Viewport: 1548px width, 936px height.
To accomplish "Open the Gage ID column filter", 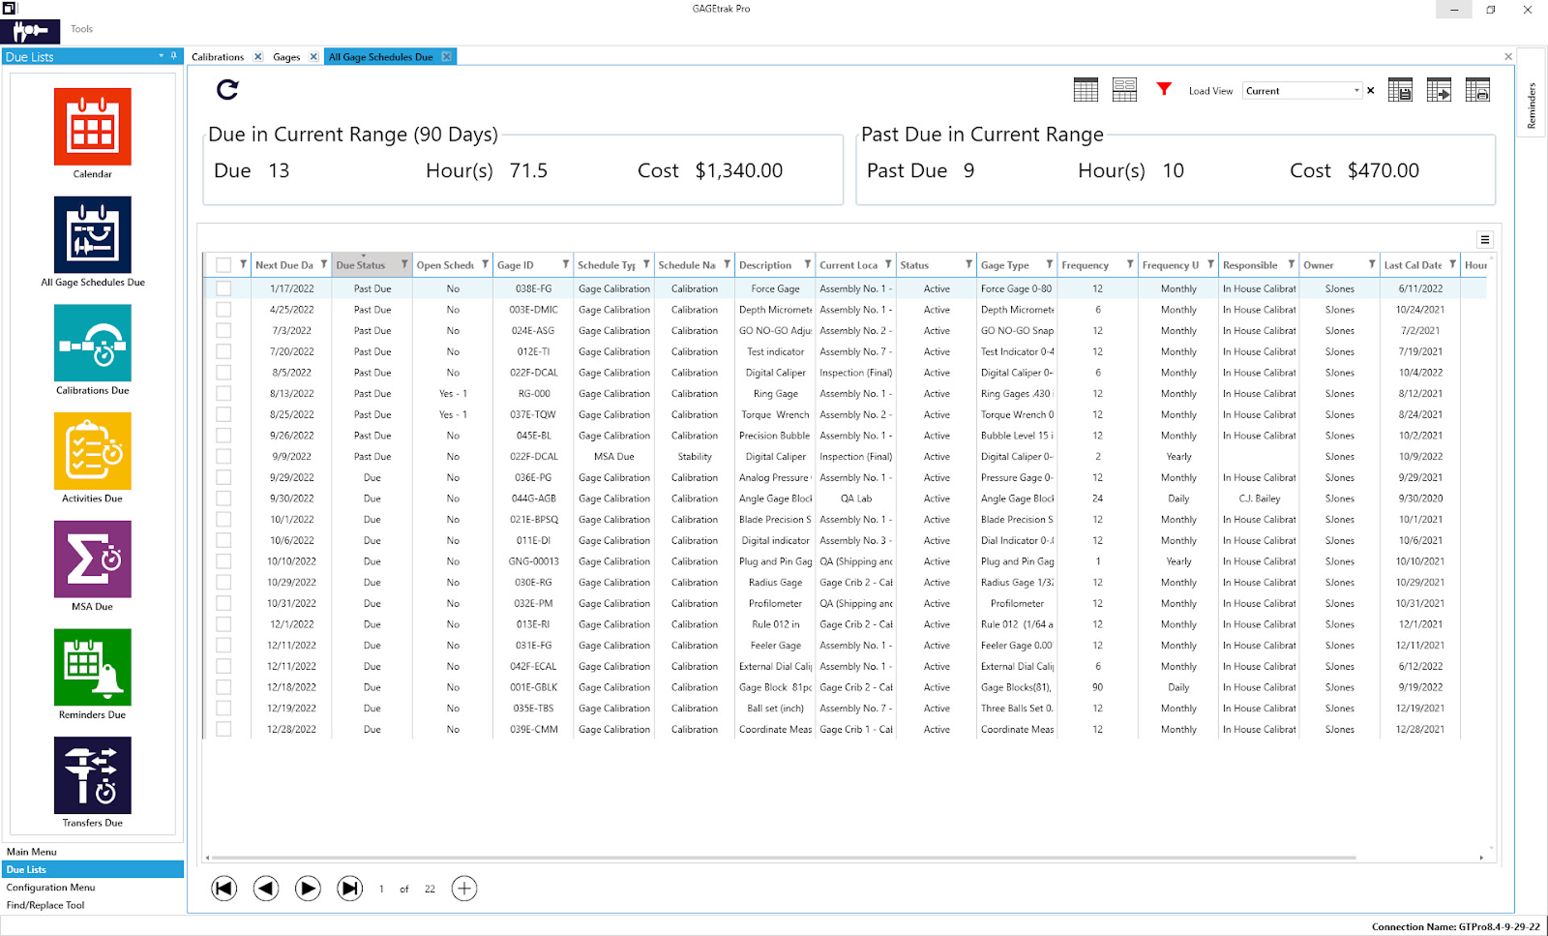I will [x=564, y=263].
